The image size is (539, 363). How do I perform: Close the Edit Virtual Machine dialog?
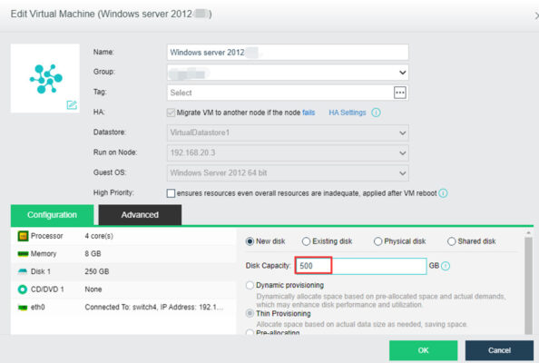pos(536,15)
